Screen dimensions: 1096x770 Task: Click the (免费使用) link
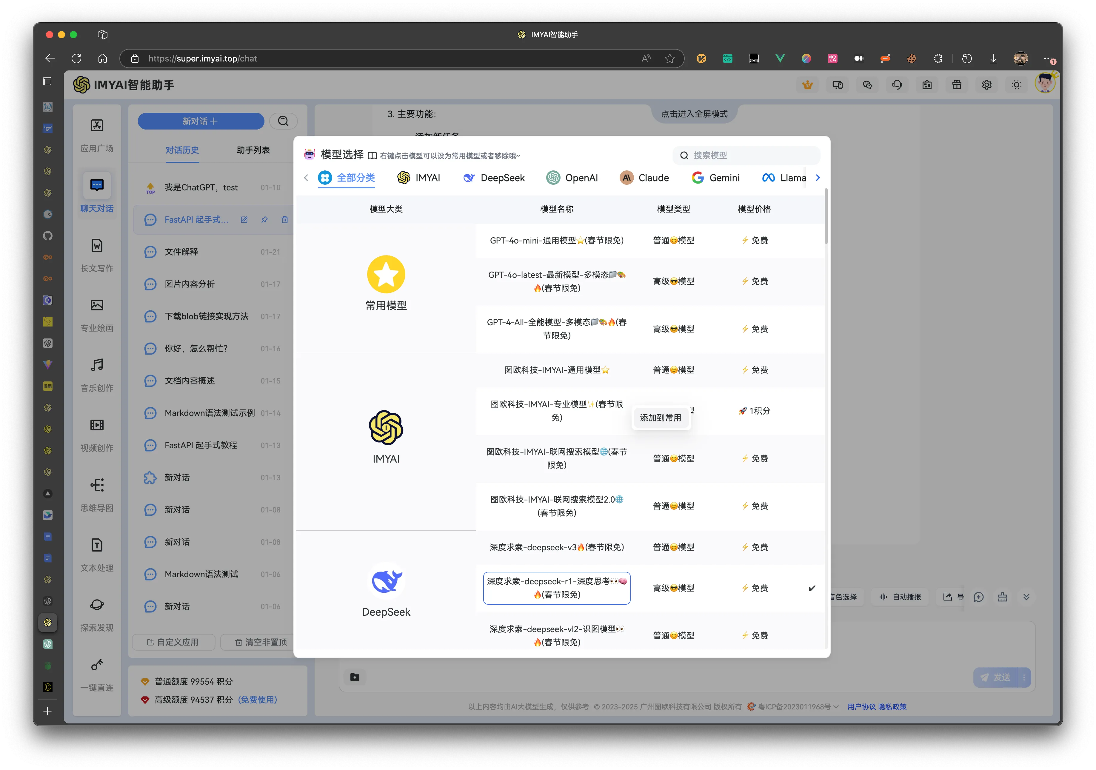257,699
